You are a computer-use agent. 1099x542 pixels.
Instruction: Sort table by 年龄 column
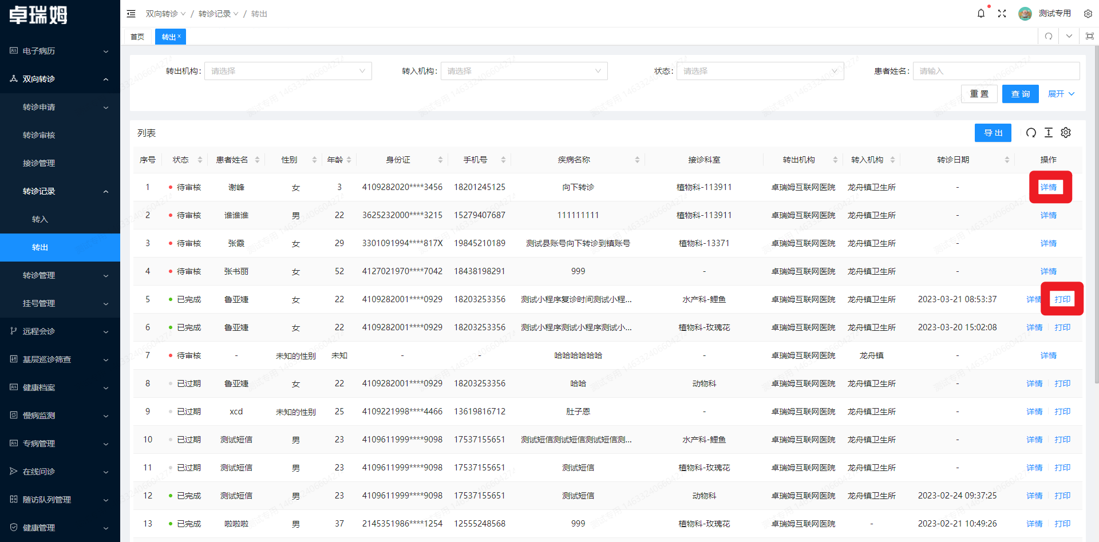pyautogui.click(x=349, y=160)
